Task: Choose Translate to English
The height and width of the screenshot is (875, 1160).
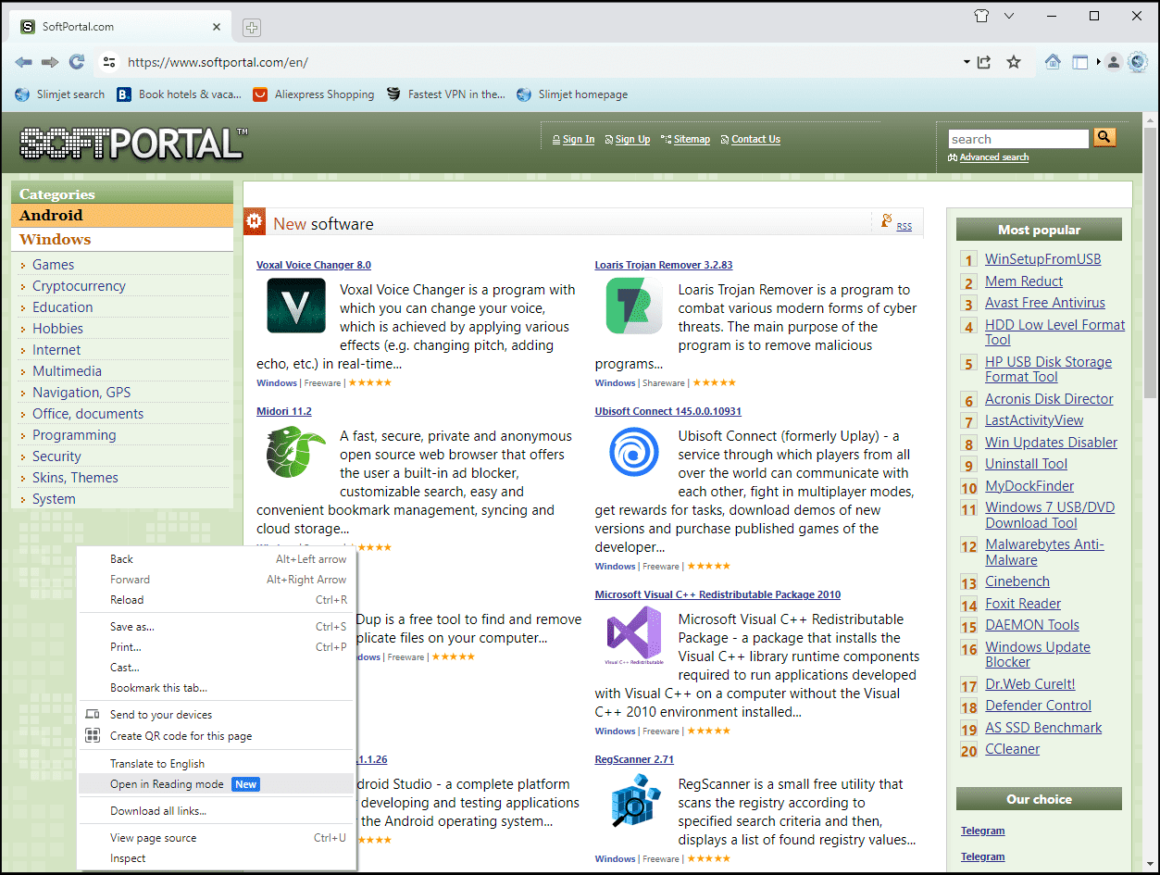Action: click(x=218, y=764)
